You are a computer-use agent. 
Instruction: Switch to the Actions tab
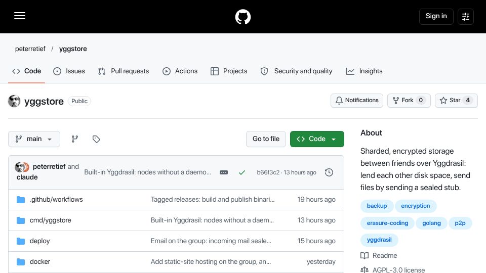[x=180, y=71]
